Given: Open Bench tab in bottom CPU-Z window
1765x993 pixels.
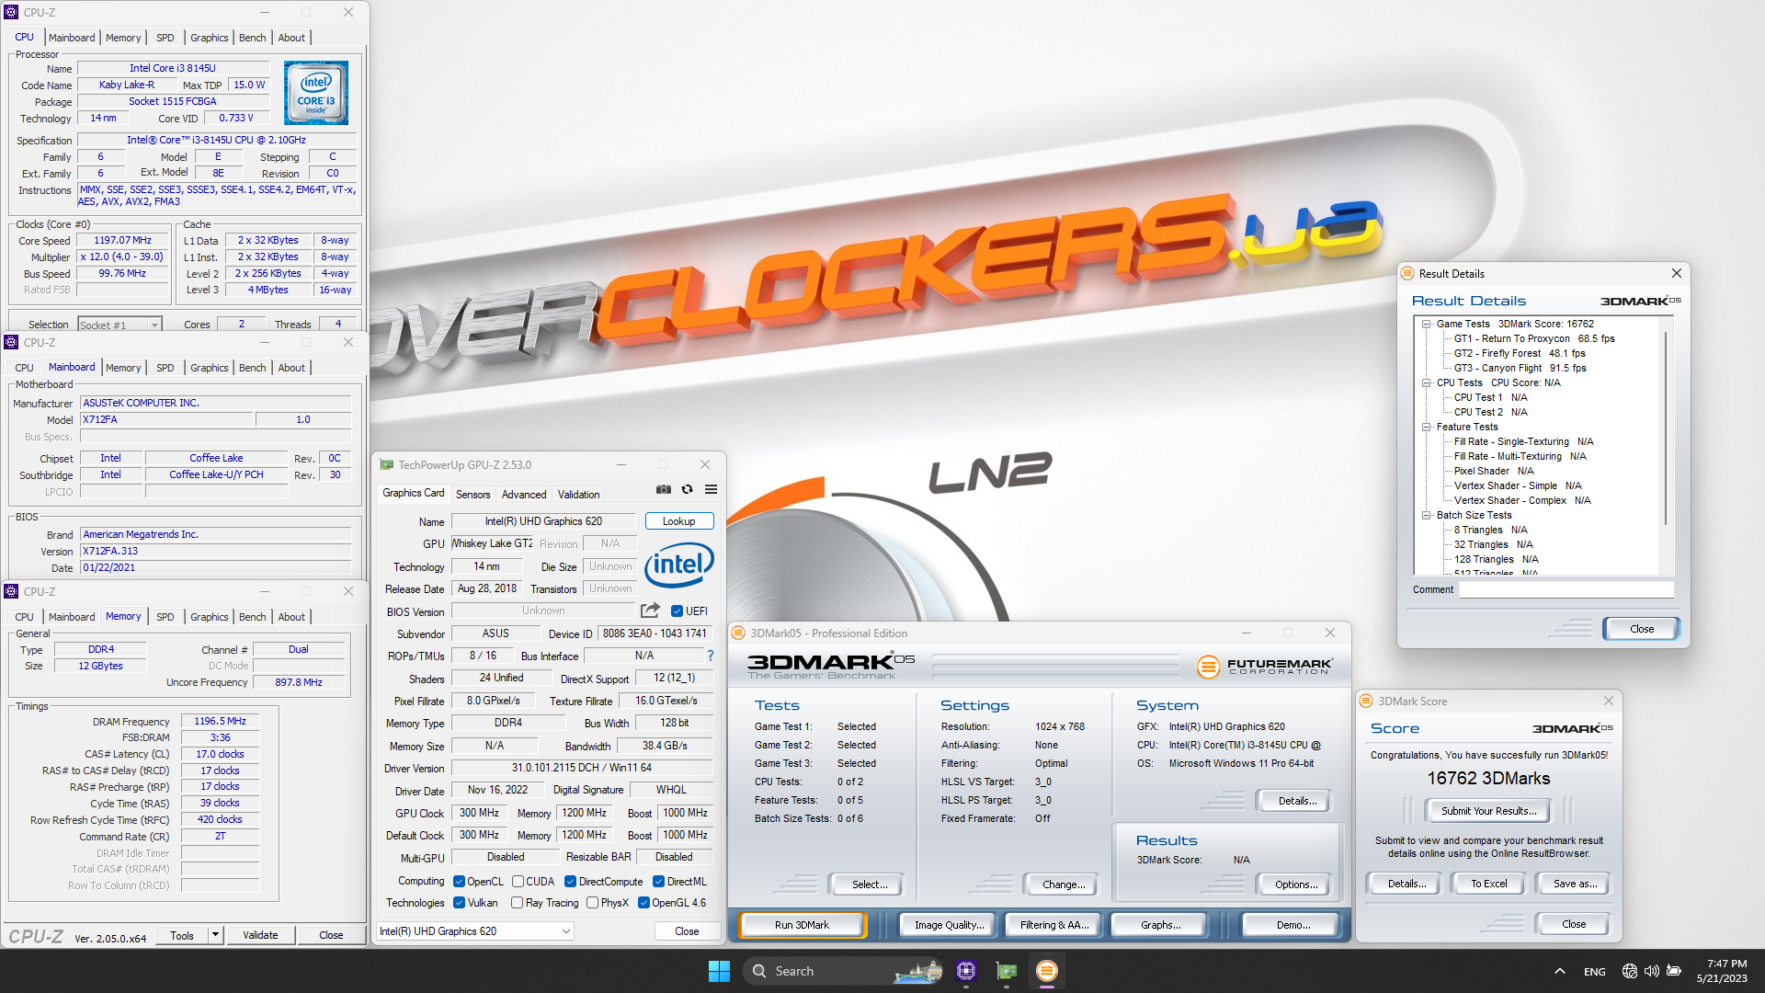Looking at the screenshot, I should tap(253, 617).
